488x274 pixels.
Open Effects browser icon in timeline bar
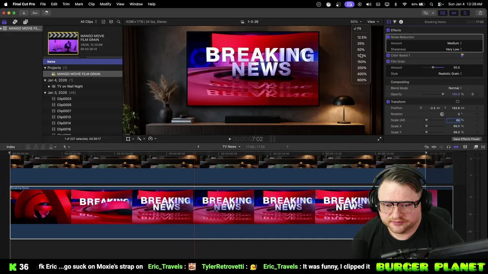point(476,147)
